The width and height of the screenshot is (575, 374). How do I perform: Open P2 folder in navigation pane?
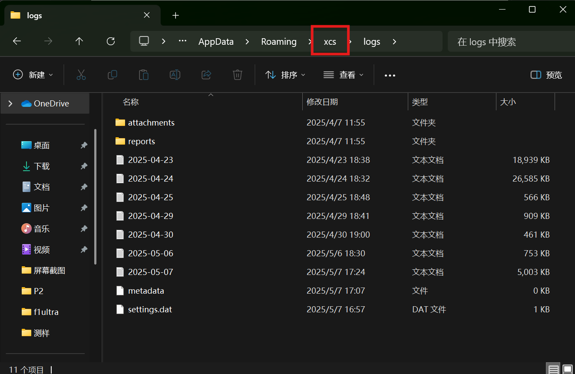coord(39,291)
